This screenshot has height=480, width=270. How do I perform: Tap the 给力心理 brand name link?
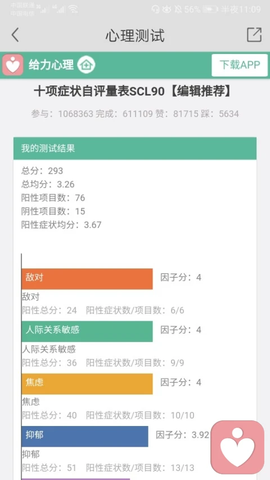point(51,65)
